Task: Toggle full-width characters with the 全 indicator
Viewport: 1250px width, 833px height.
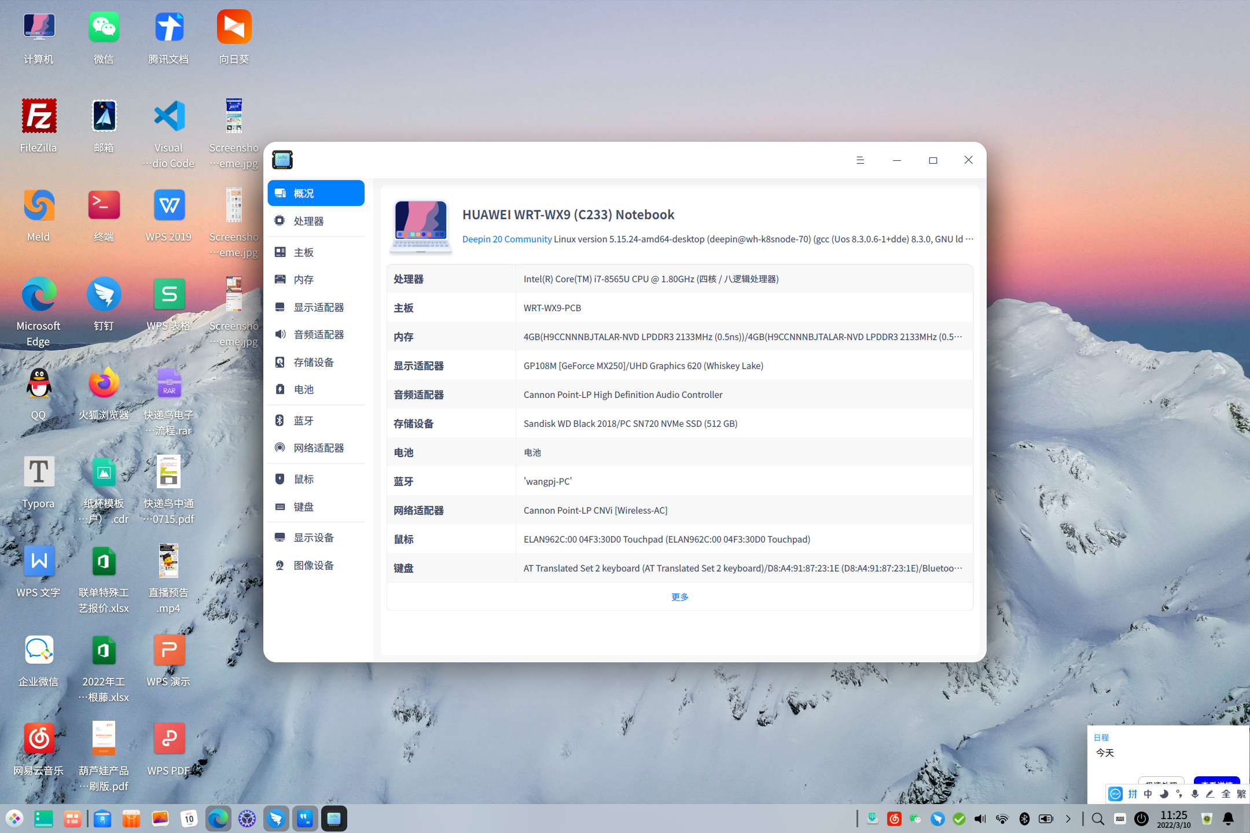Action: tap(1226, 794)
